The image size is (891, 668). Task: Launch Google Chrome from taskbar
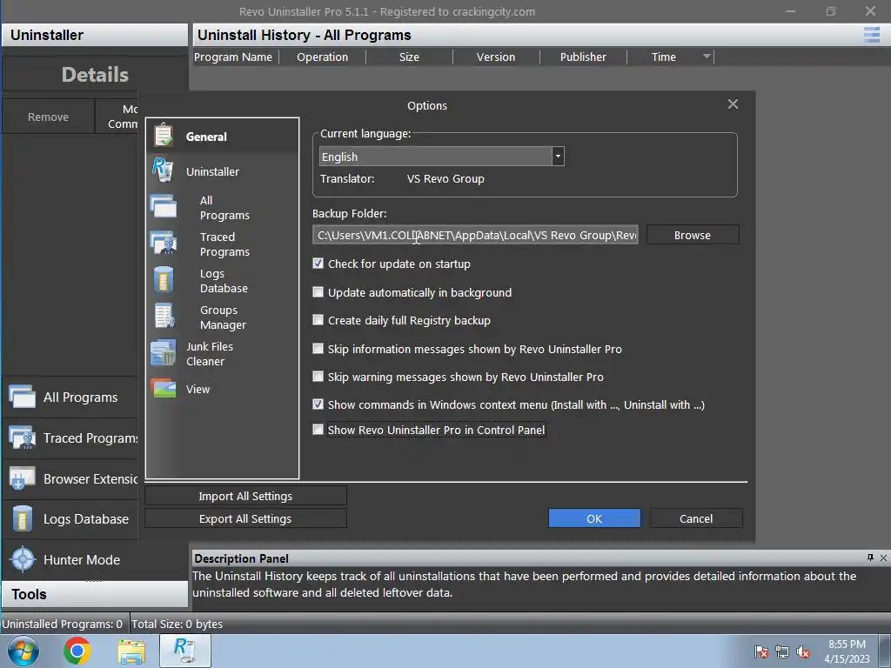[x=77, y=651]
